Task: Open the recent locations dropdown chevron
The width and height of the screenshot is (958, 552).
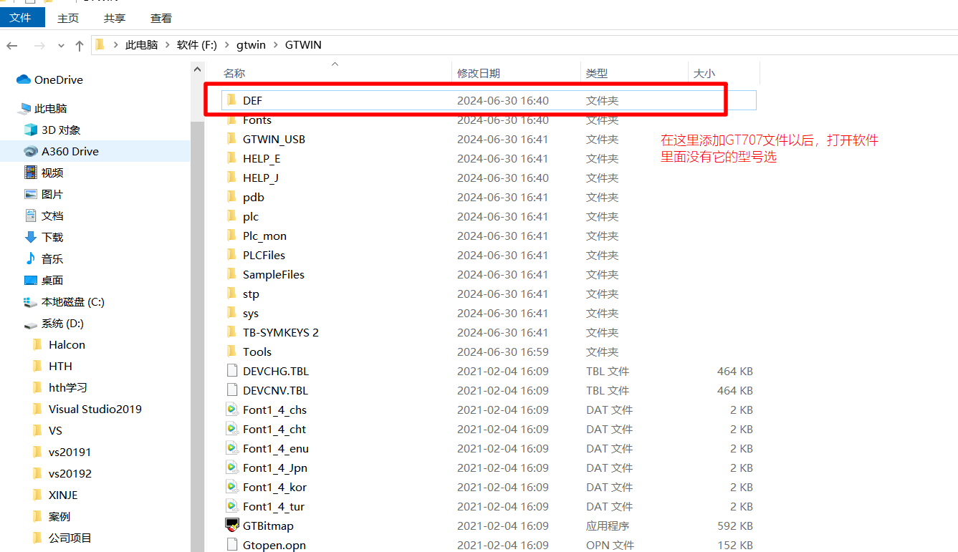Action: [60, 45]
